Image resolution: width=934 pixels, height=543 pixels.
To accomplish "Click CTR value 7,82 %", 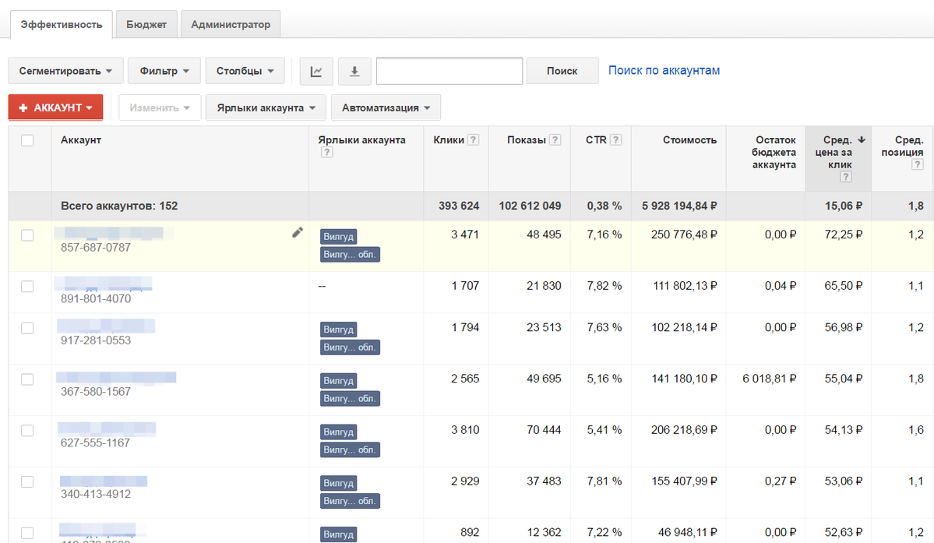I will (604, 286).
